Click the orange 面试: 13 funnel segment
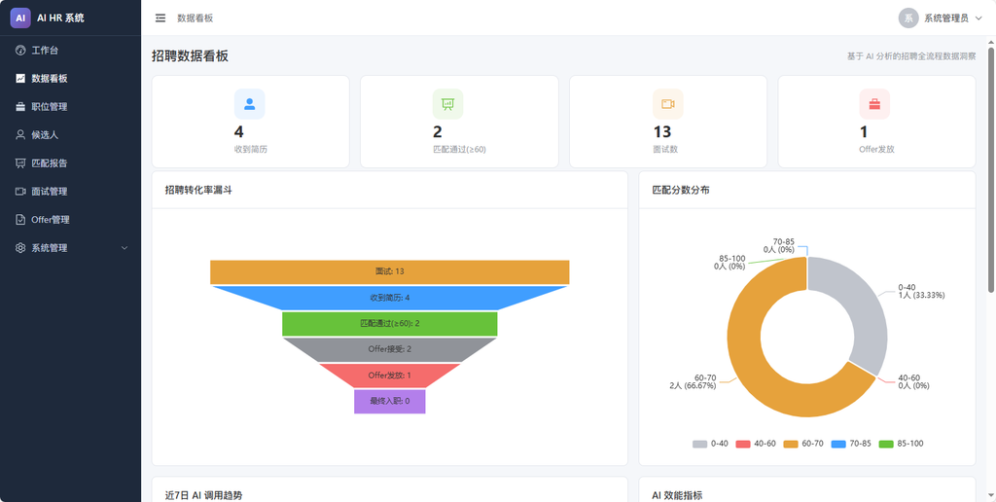 click(x=389, y=271)
